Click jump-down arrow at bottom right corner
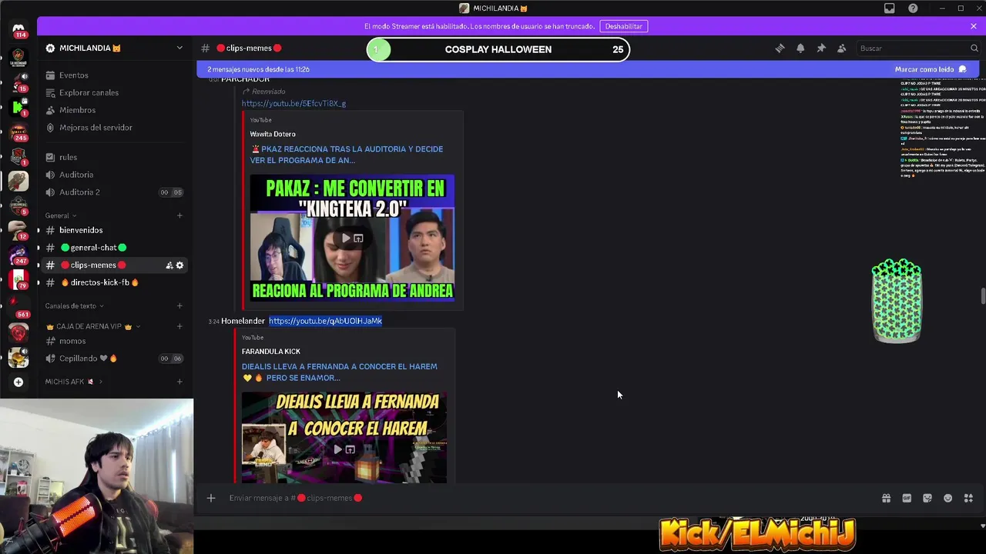The width and height of the screenshot is (986, 554). (x=981, y=526)
